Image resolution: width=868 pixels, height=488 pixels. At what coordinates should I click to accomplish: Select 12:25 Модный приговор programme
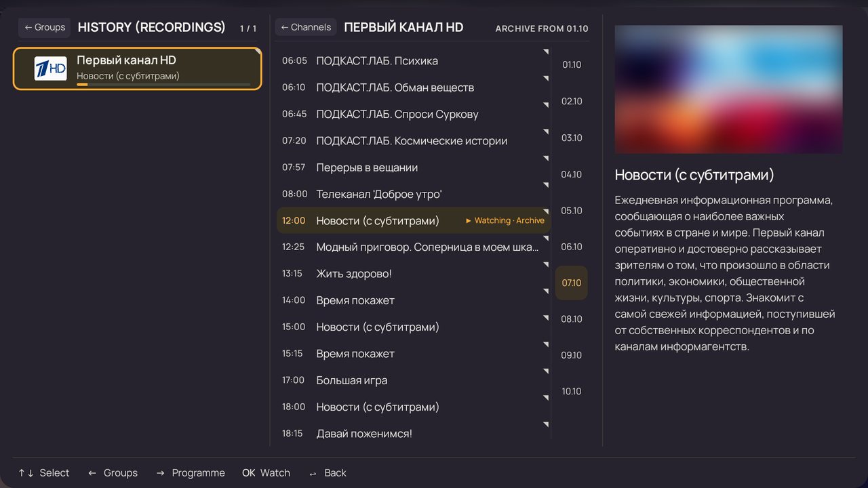[414, 247]
